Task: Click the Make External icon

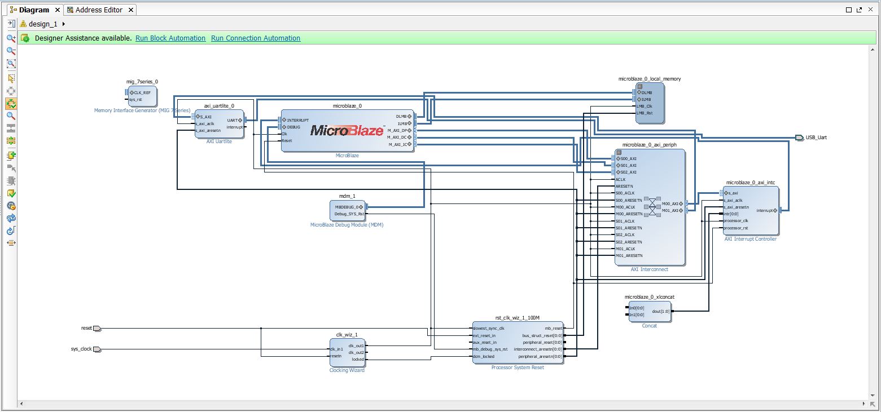Action: pos(11,169)
